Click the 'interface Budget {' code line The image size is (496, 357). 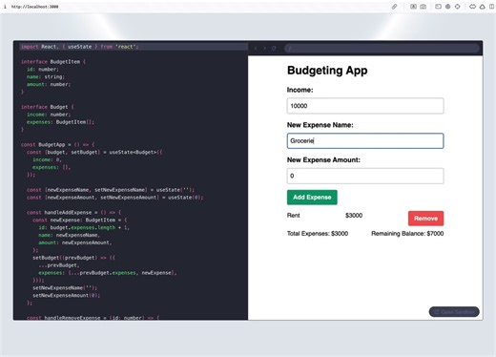[48, 107]
